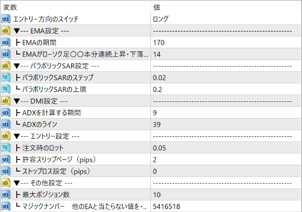Select the パラボリックSAR設定 section header row
This screenshot has height=212, width=302.
pos(151,66)
